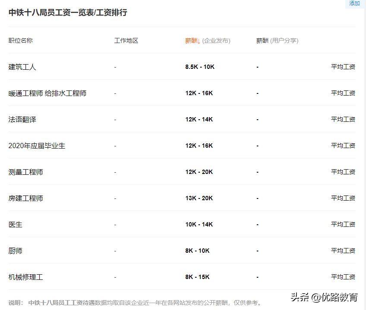This screenshot has width=366, height=310.
Task: Click 平均工资 in the 建筑工人 row
Action: pos(343,67)
